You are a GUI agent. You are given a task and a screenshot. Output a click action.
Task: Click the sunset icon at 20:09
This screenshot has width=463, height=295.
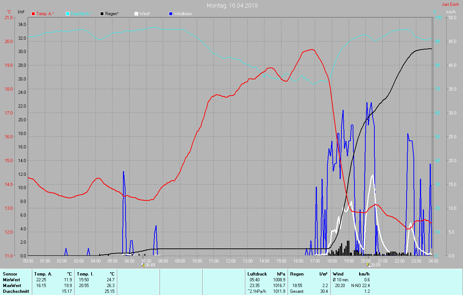(368, 265)
